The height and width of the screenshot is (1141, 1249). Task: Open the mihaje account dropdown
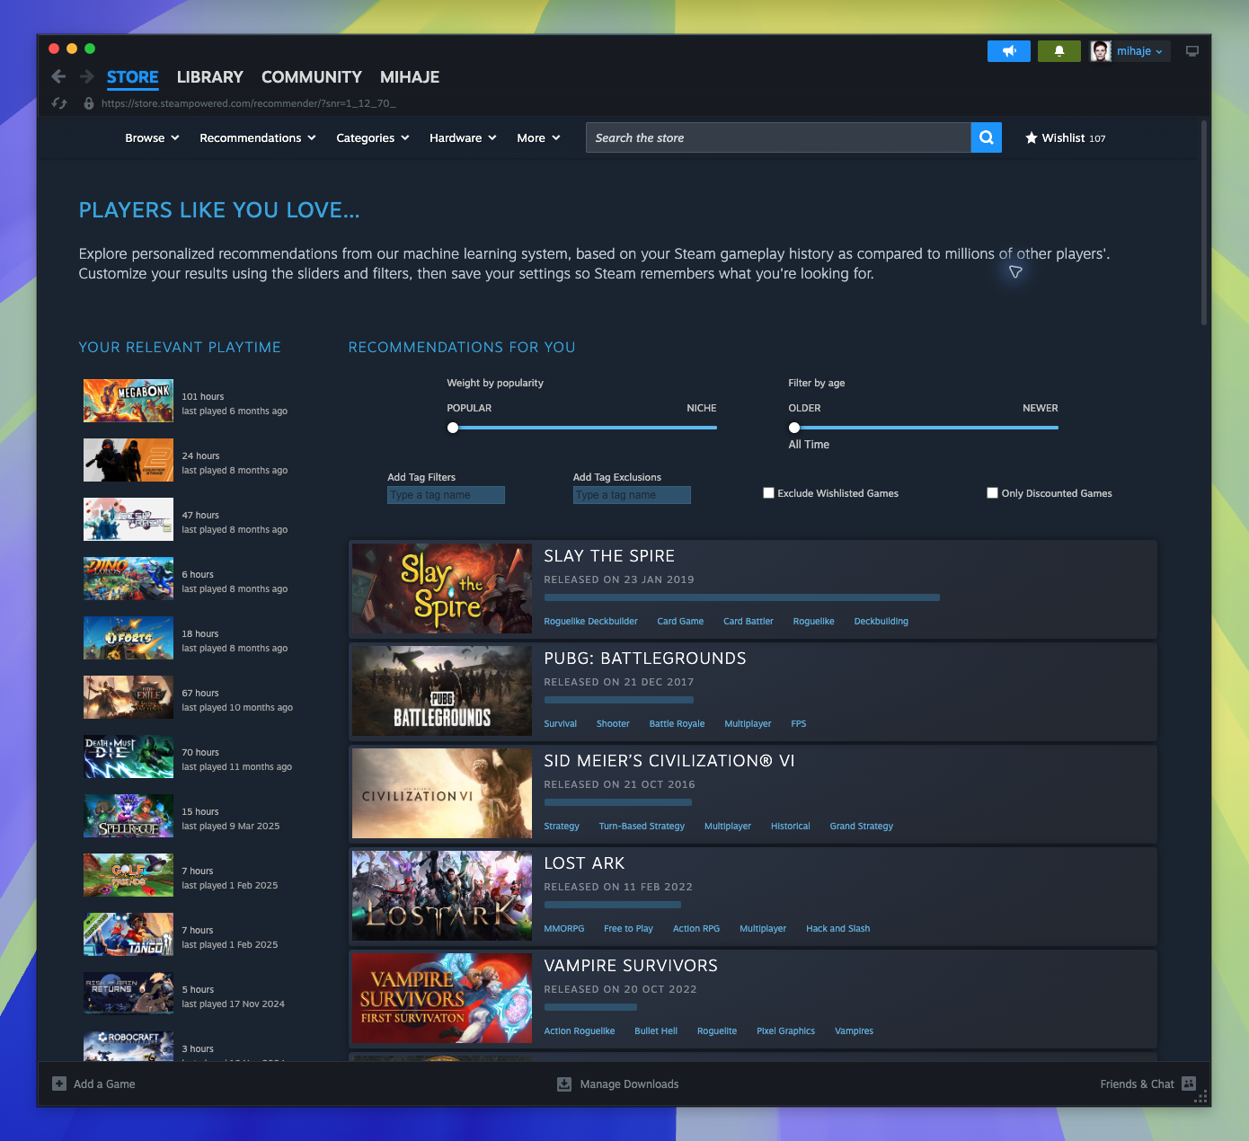click(x=1139, y=51)
